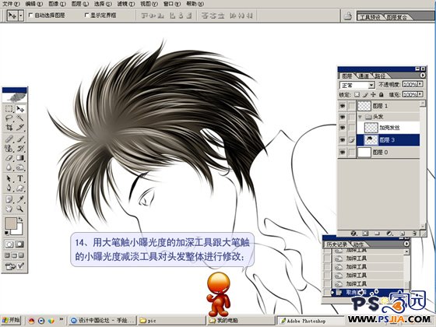Select the Horizontal Type tool
Image resolution: width=436 pixels, height=327 pixels.
click(20, 178)
